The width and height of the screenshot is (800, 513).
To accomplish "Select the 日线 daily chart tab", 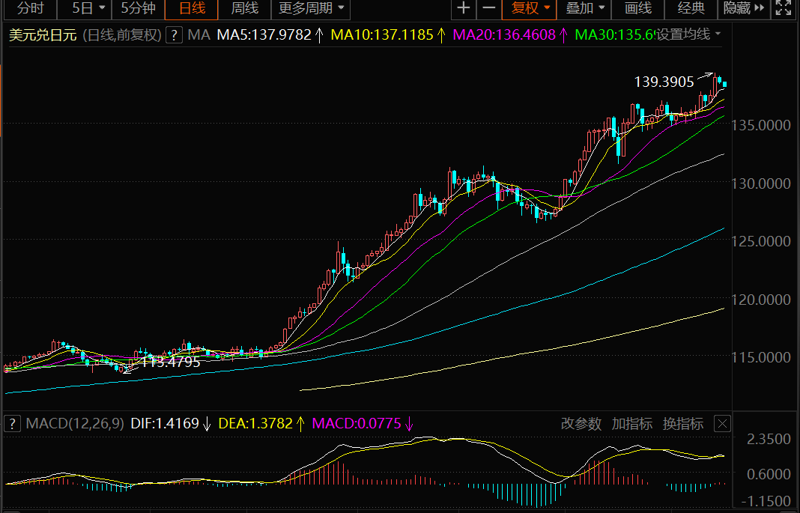I will [x=192, y=9].
